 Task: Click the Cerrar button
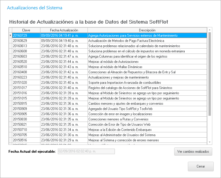[x=201, y=166]
